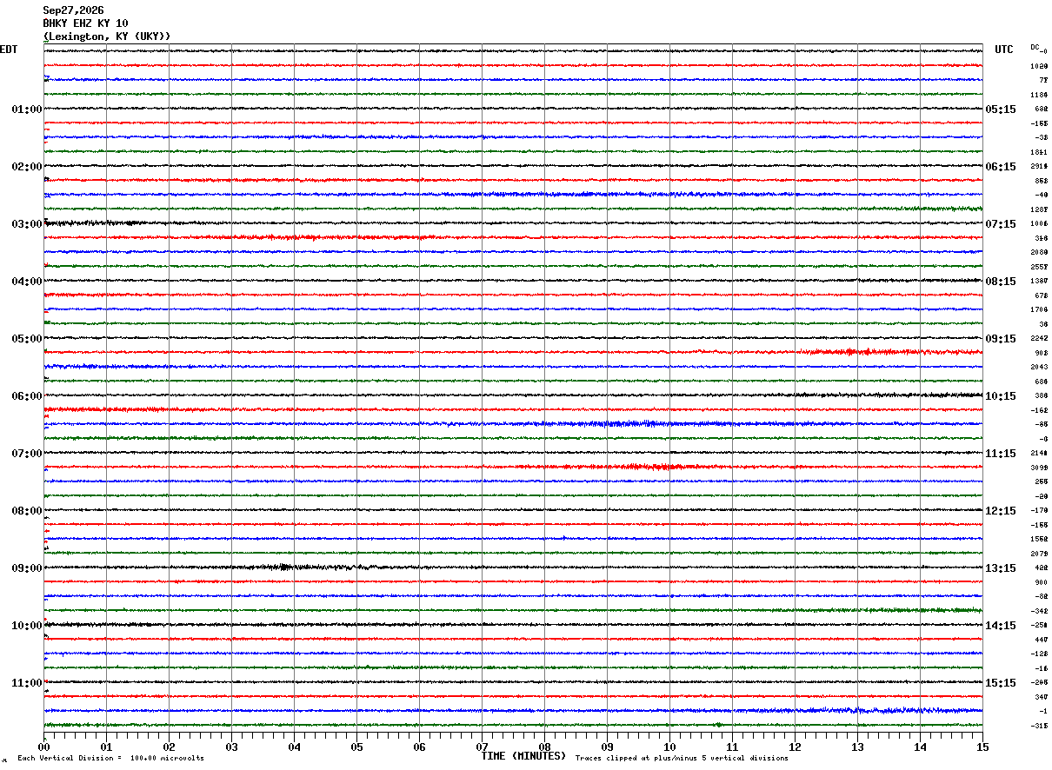The image size is (1052, 770).
Task: Click the 06:00 EDT time label
Action: coord(27,396)
